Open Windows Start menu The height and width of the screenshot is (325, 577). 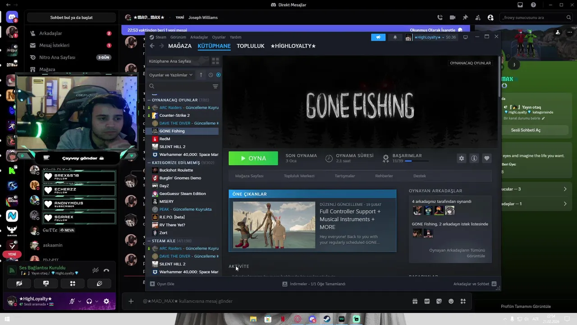(x=7, y=319)
